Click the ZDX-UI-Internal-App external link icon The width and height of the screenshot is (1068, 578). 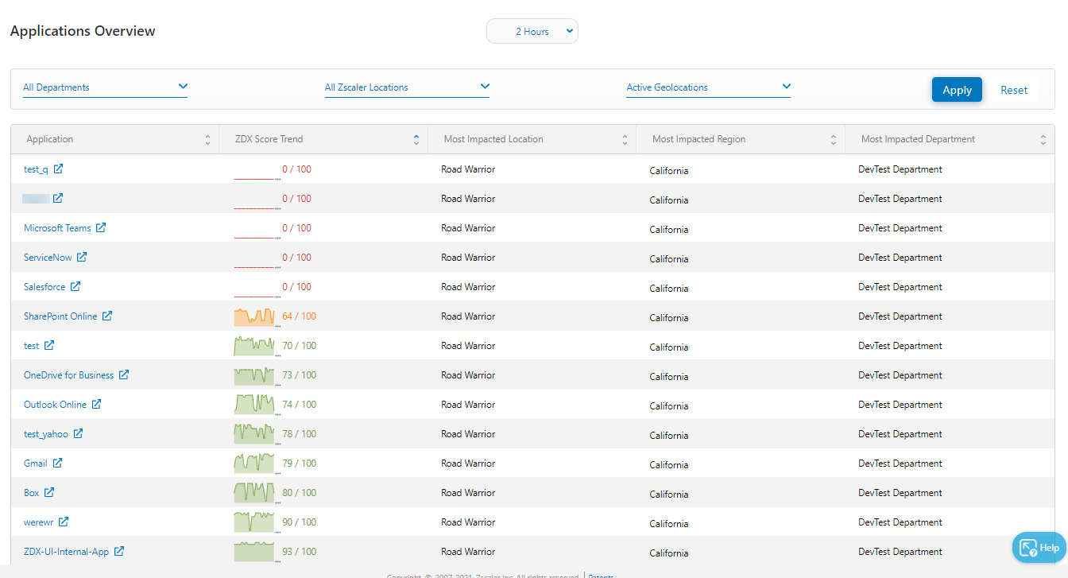pos(119,552)
